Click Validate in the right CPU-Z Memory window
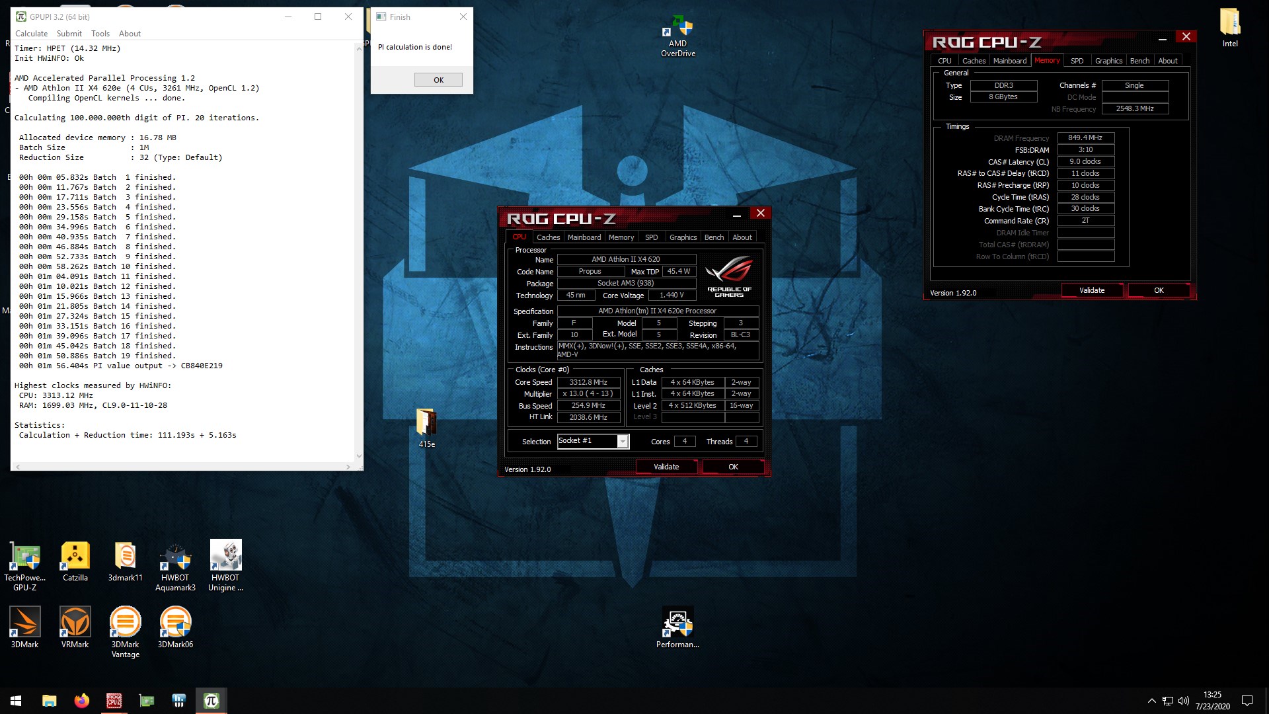 point(1092,290)
